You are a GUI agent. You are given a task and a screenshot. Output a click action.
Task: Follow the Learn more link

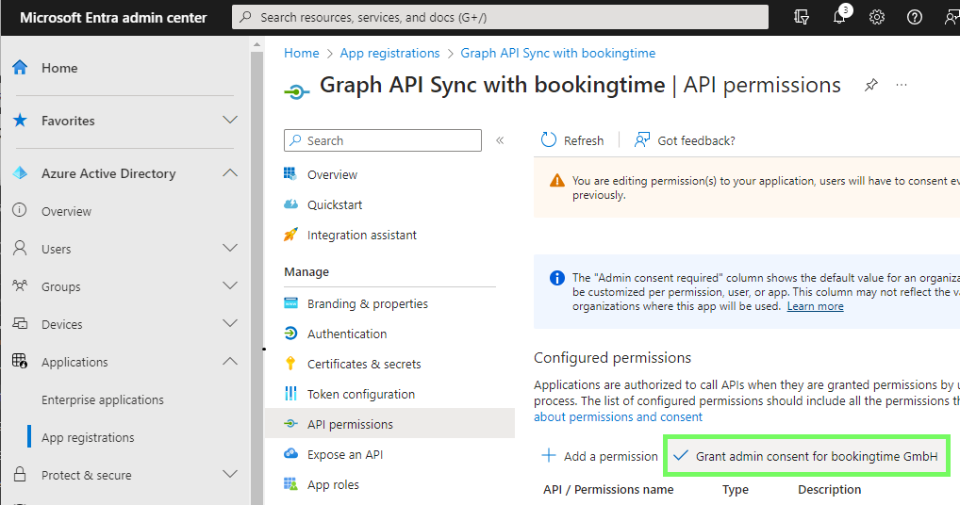[x=815, y=306]
